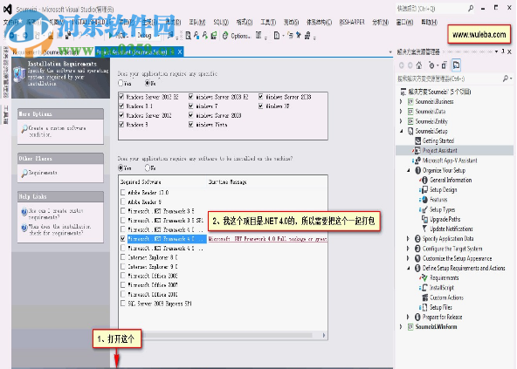Viewport: 517px width, 369px height.
Task: Open the RESHARPER menu
Action: click(352, 22)
